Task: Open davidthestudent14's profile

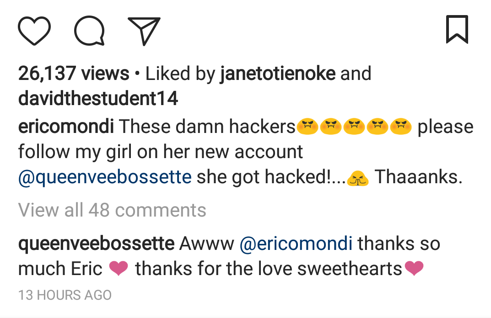Action: coord(98,99)
